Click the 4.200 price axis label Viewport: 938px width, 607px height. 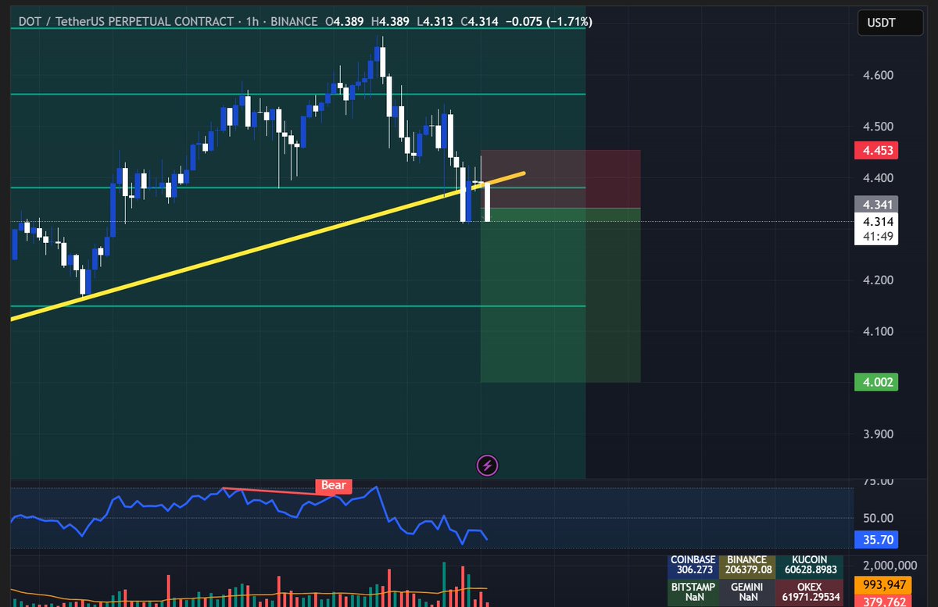[x=879, y=280]
